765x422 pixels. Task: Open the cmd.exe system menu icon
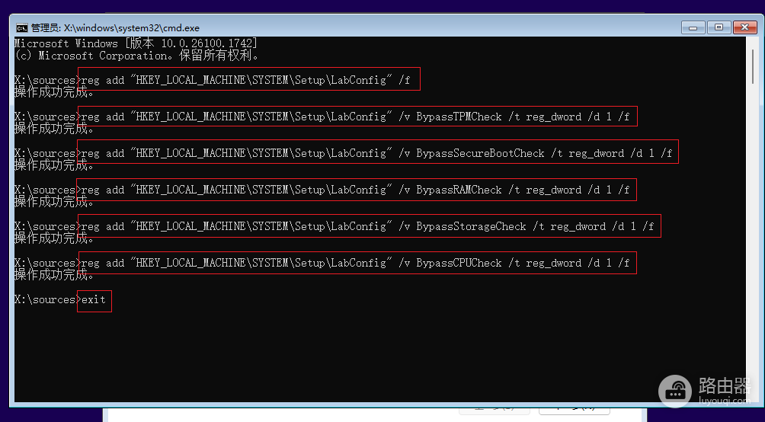click(22, 28)
